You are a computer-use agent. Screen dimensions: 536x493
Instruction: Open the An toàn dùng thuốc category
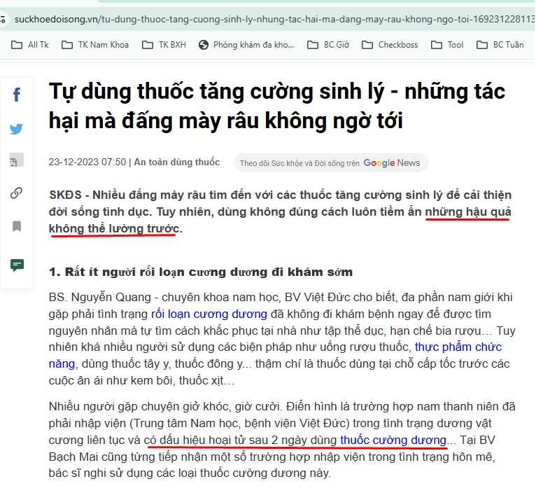(177, 162)
